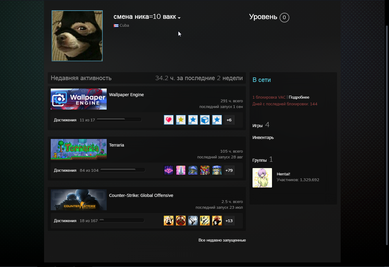
Task: View Terraria colorful mosaic achievement icon
Action: [x=205, y=170]
